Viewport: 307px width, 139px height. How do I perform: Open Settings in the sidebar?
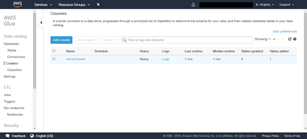[10, 76]
